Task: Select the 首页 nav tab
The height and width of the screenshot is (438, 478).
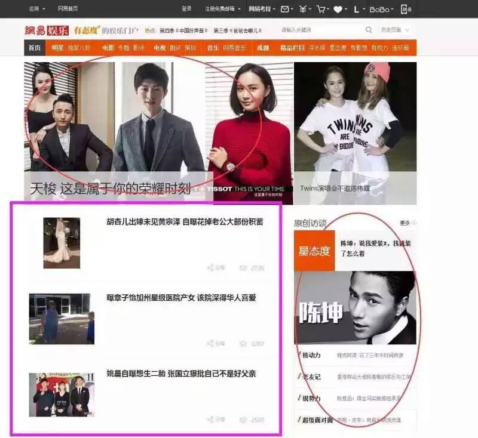Action: 35,48
